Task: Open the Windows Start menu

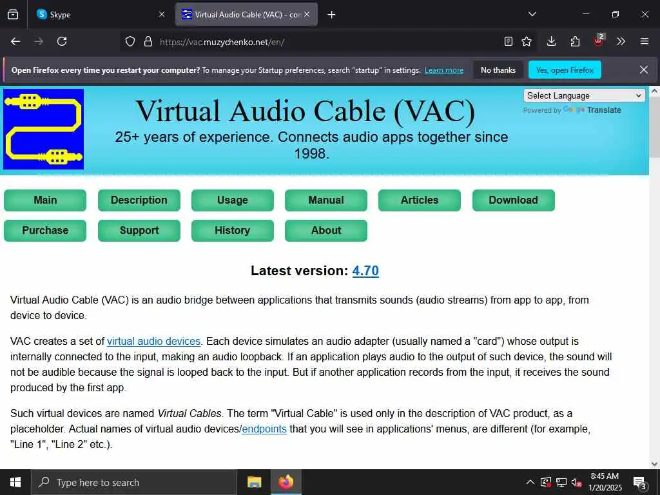Action: pyautogui.click(x=15, y=482)
